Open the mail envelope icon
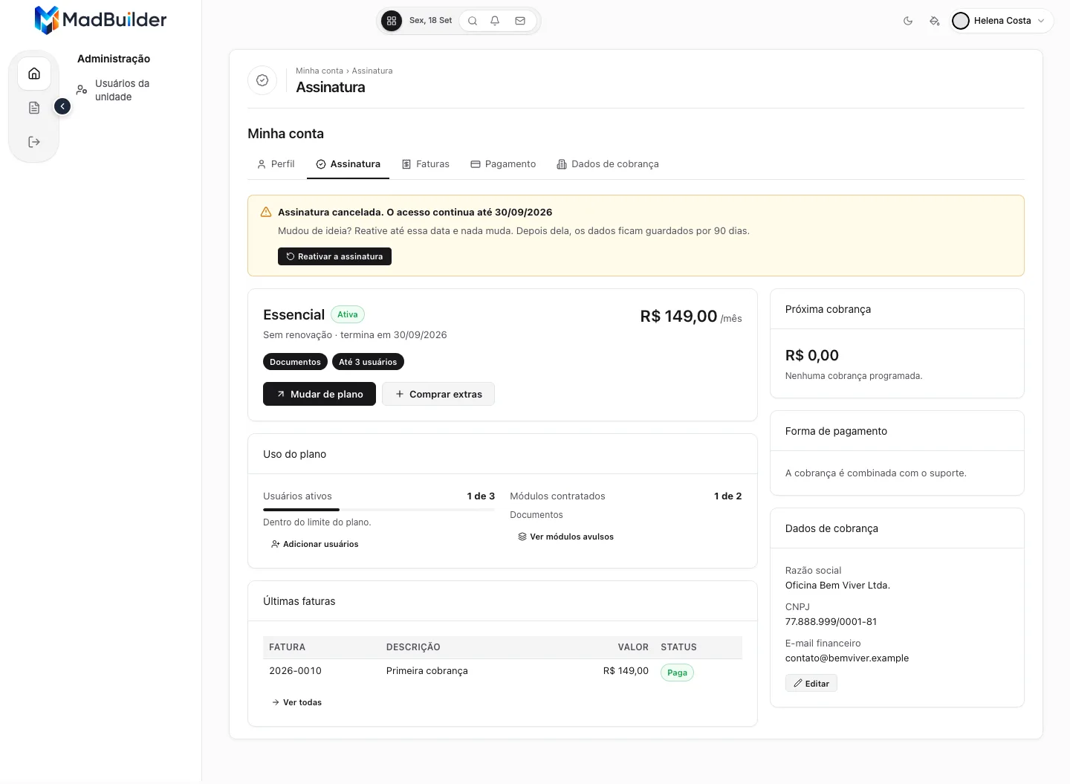 [520, 21]
